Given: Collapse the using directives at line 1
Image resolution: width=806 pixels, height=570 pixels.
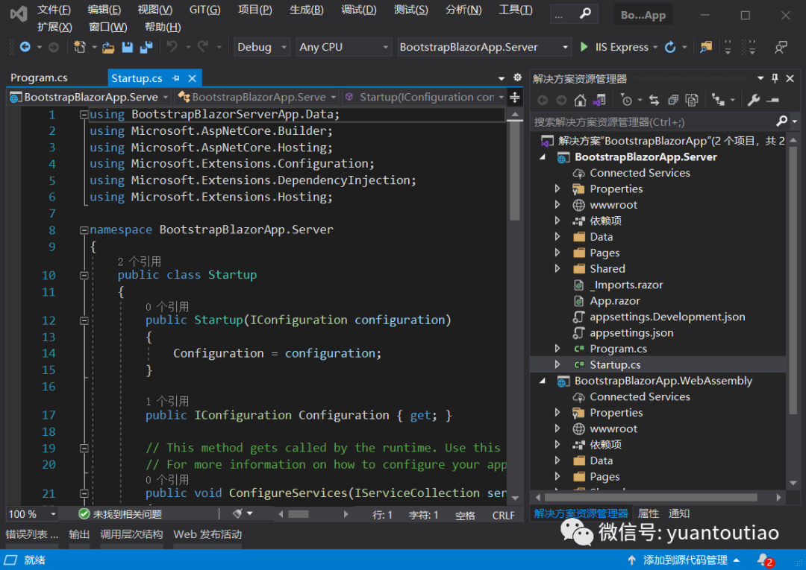Looking at the screenshot, I should [x=84, y=115].
